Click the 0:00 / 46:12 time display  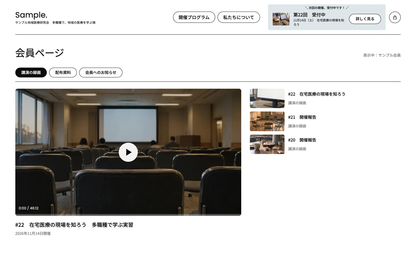(29, 208)
